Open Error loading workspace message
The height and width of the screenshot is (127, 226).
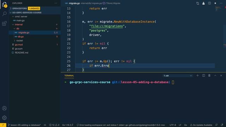pos(121,125)
